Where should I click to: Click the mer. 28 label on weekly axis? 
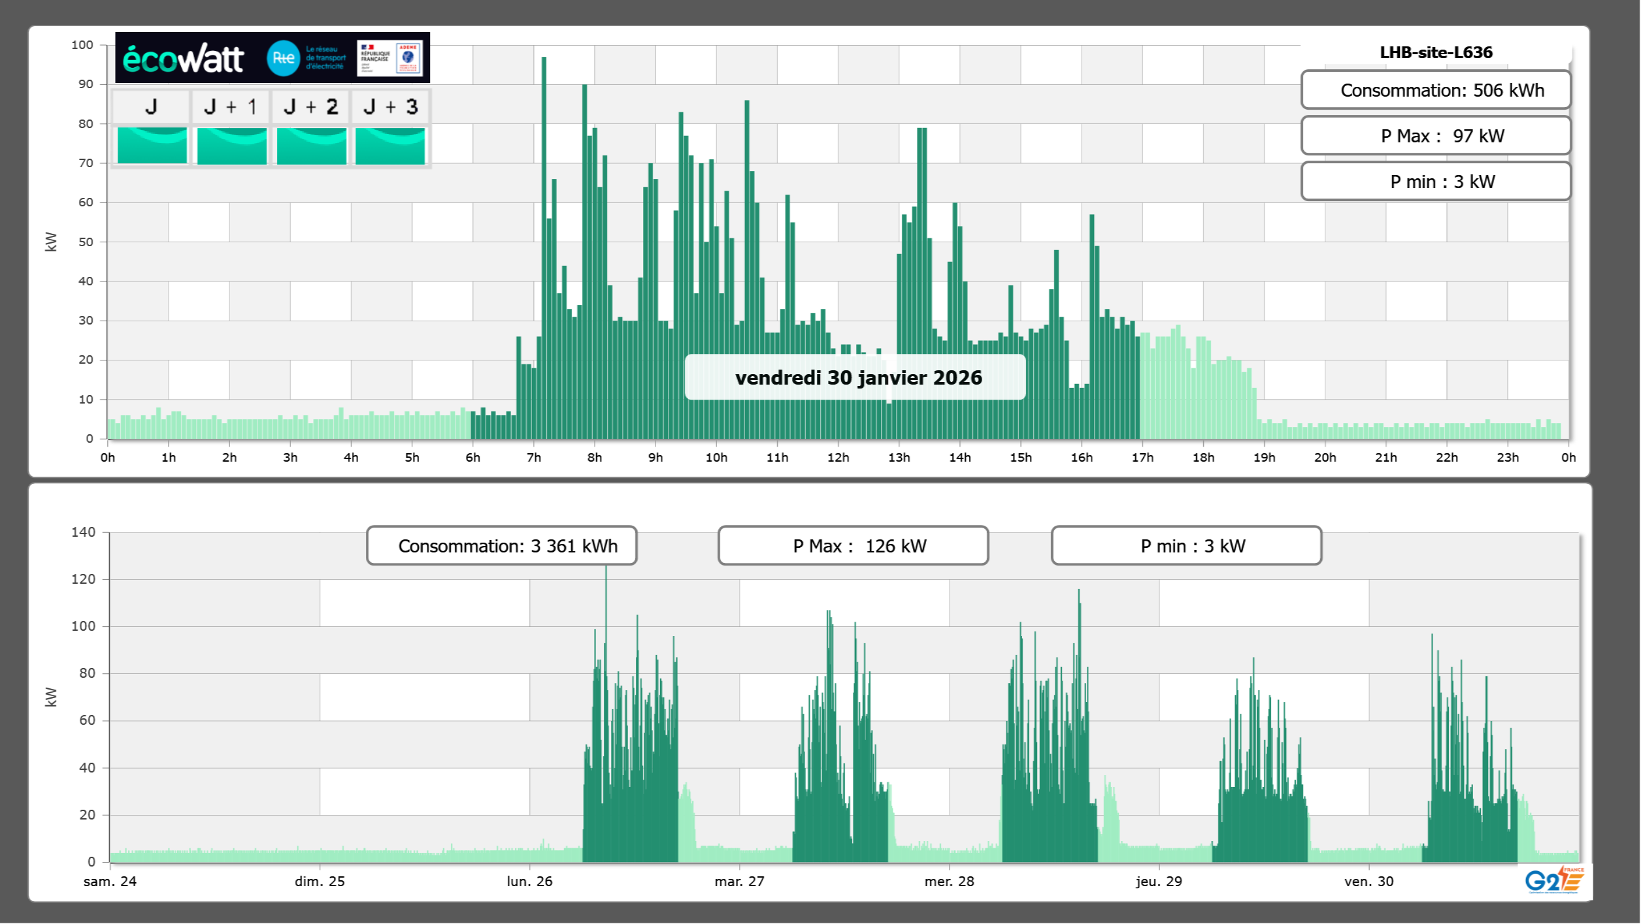click(949, 882)
